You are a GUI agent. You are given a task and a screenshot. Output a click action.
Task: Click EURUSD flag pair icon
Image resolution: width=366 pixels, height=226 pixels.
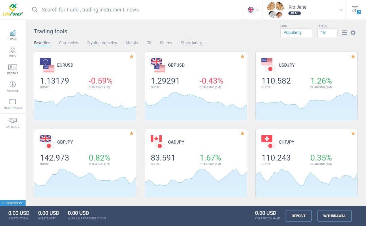tap(47, 65)
